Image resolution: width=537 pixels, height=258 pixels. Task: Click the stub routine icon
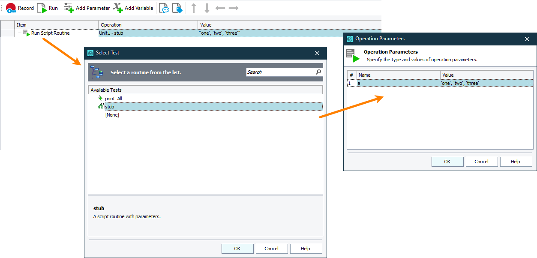100,106
